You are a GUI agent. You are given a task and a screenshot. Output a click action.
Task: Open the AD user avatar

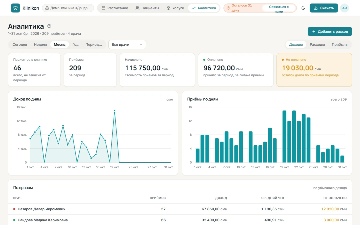tap(344, 8)
